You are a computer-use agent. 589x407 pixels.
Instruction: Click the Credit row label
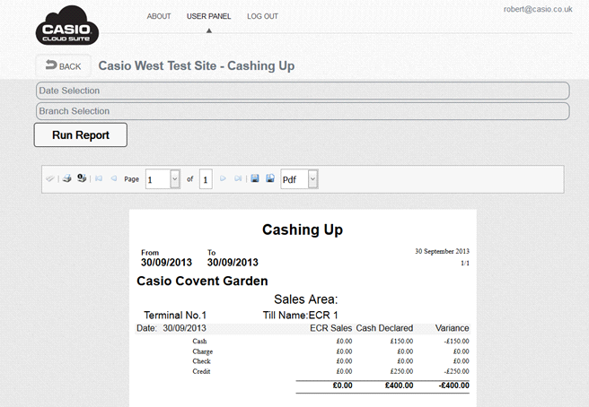tap(201, 371)
